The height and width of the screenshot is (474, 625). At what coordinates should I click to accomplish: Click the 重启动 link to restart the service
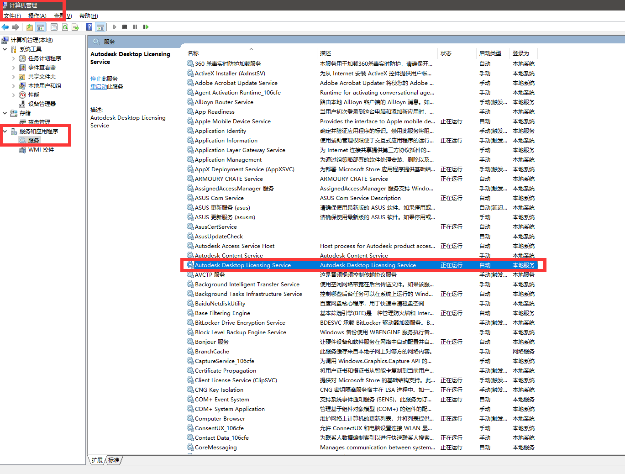[x=99, y=87]
